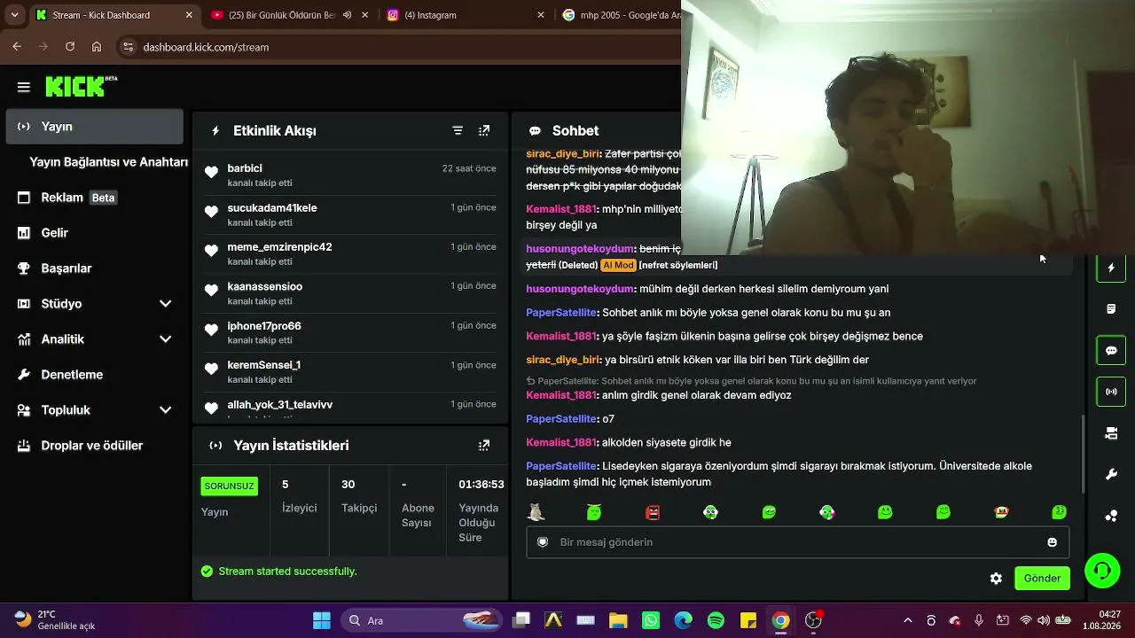The height and width of the screenshot is (638, 1135).
Task: Open the emoji picker in message box
Action: pyautogui.click(x=1053, y=542)
